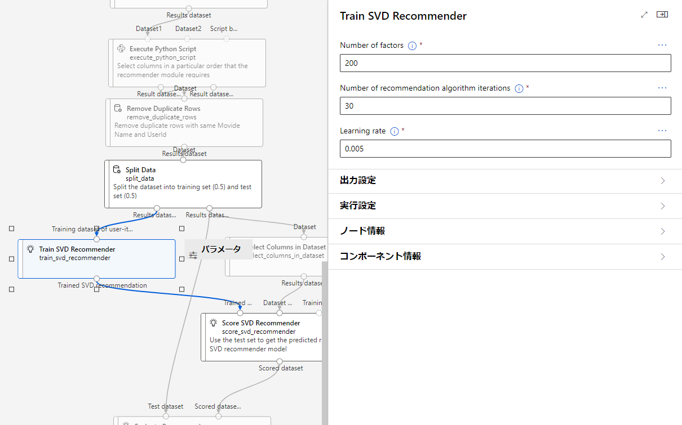Click the Dataset1 input port of Execute Python Script
682x425 pixels.
[148, 39]
